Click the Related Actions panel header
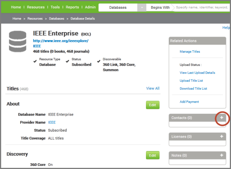This screenshot has height=169, width=231. [197, 41]
